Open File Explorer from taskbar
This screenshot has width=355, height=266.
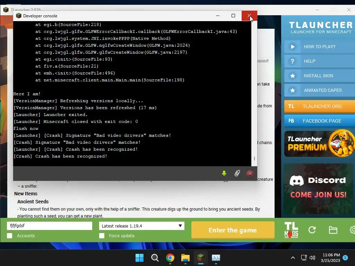[x=185, y=258]
